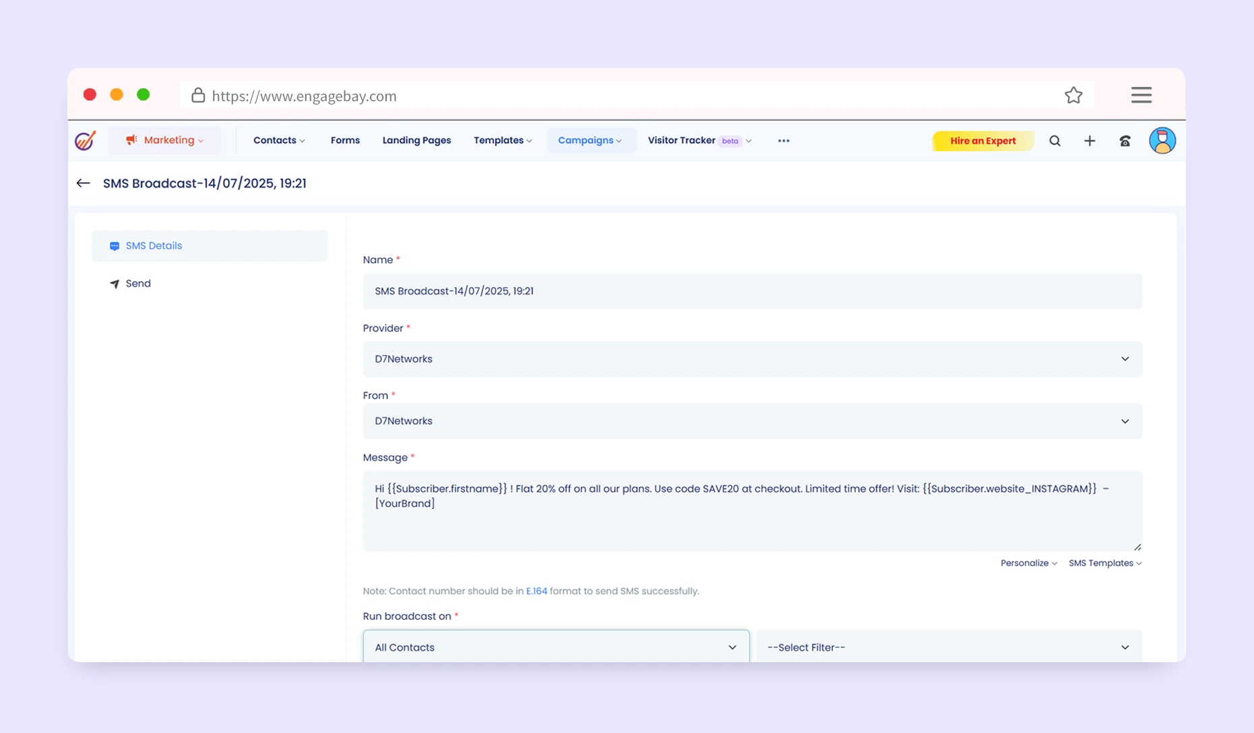This screenshot has width=1254, height=733.
Task: Open the search magnifier icon
Action: pos(1055,141)
